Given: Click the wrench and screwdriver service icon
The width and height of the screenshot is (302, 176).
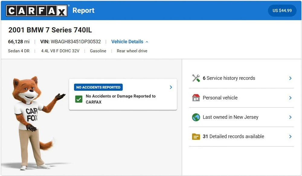Looking at the screenshot, I should pos(196,78).
